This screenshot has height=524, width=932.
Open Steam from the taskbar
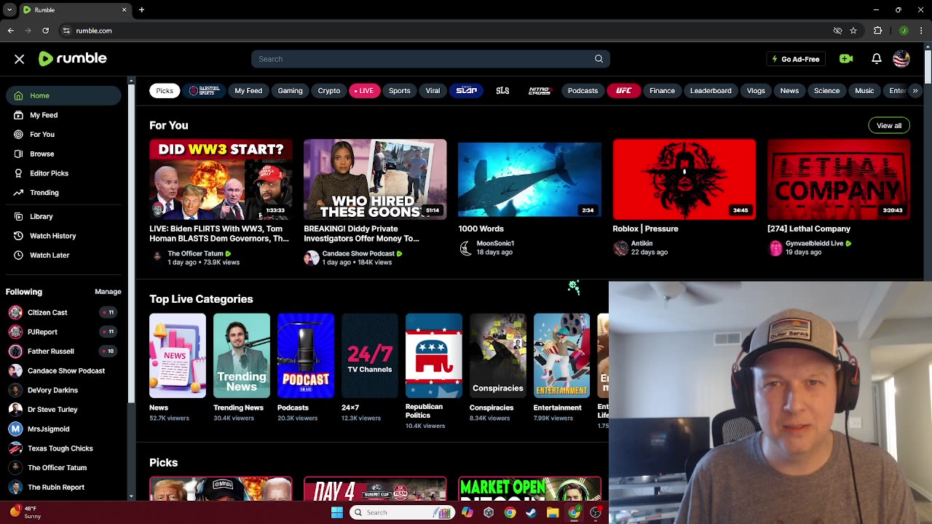pos(531,512)
